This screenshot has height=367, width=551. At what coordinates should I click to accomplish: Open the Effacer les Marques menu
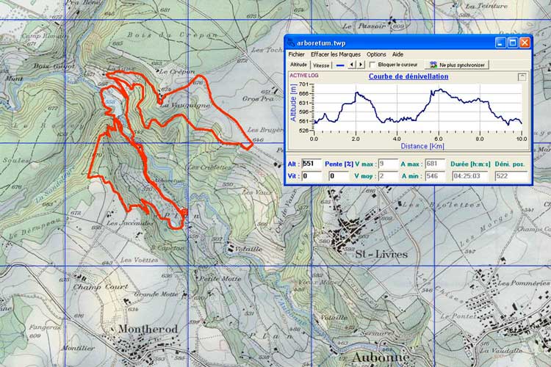[336, 54]
